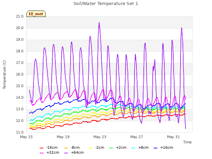The image size is (212, 159).
Task: Click the May 15 x-axis tick label
Action: tap(26, 137)
